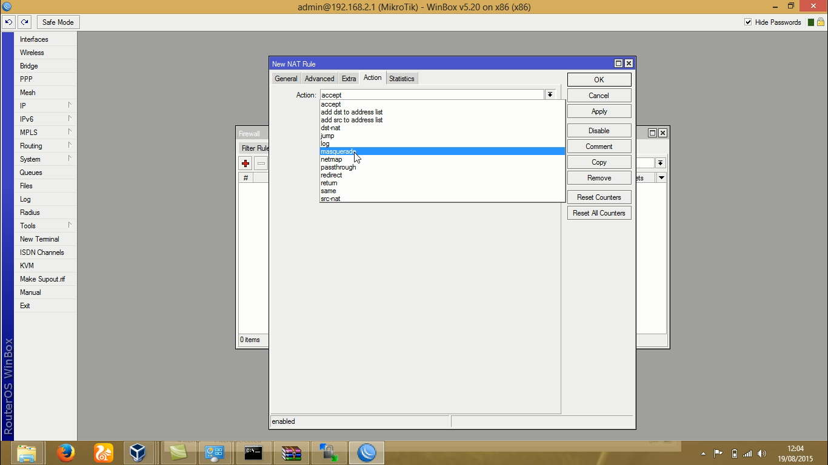
Task: Click the Redo arrow in WinBox toolbar
Action: pyautogui.click(x=24, y=22)
